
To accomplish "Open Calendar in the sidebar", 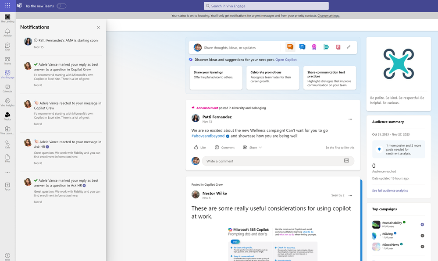I will click(7, 88).
